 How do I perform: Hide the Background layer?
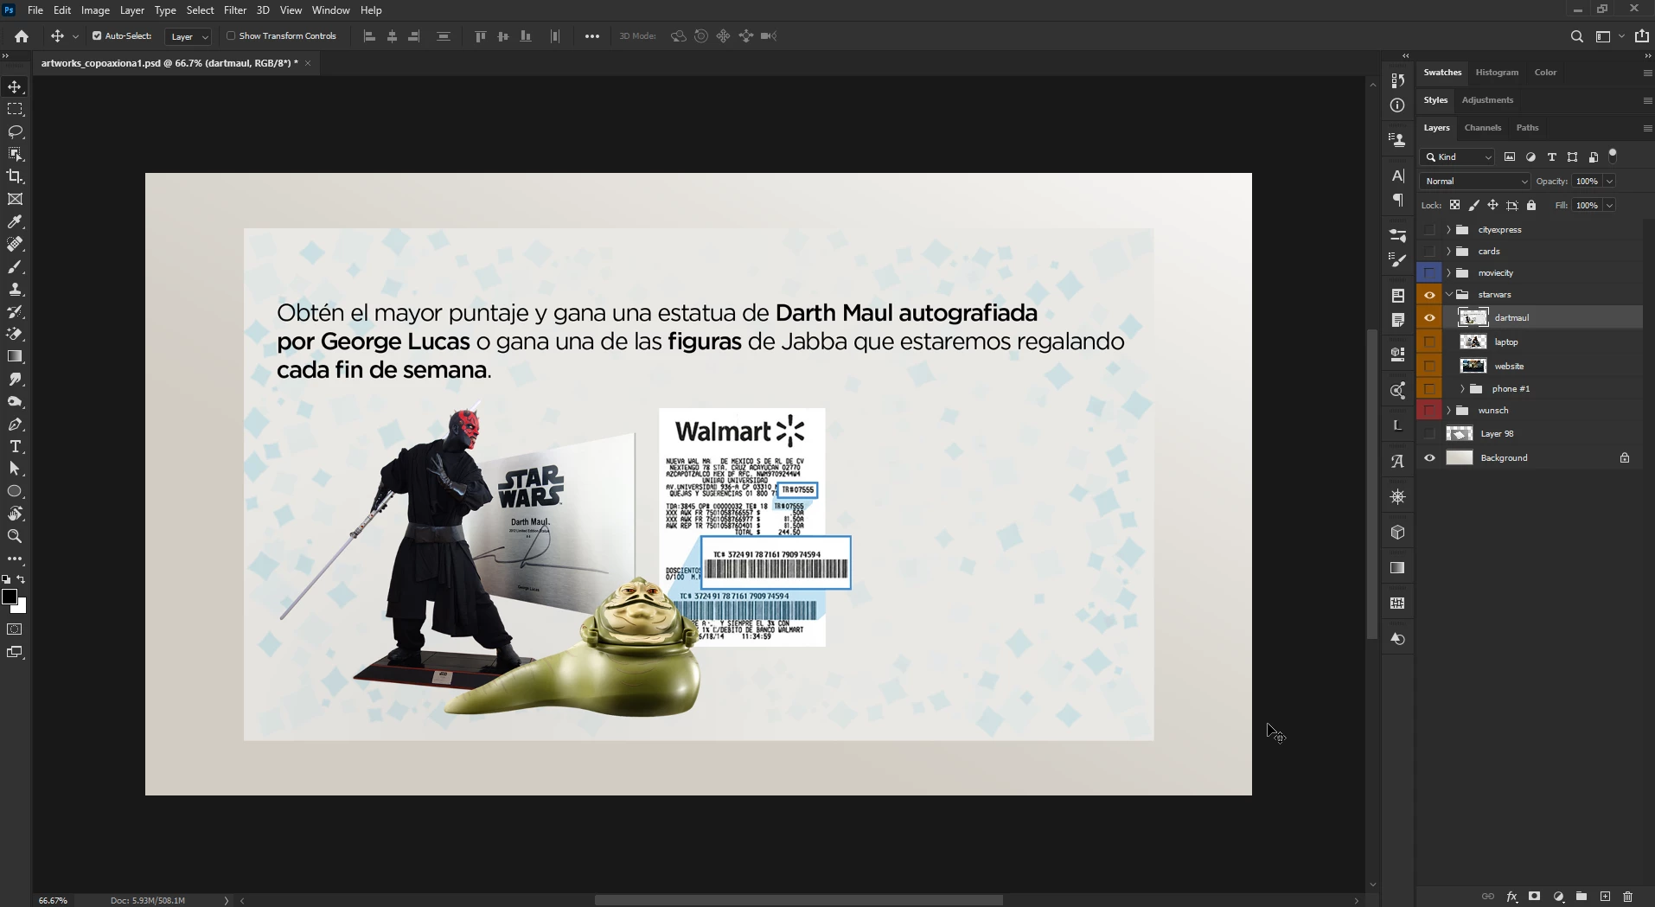point(1429,458)
